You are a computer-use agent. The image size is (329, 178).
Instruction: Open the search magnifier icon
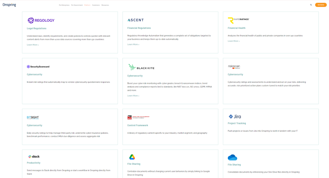click(x=311, y=5)
